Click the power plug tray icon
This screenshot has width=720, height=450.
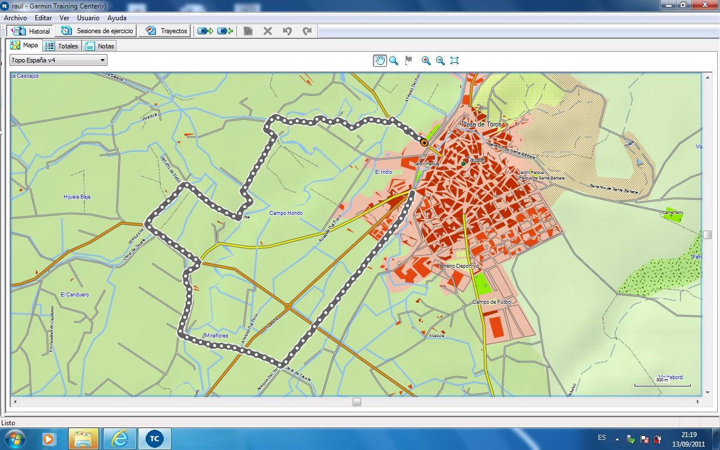click(657, 438)
